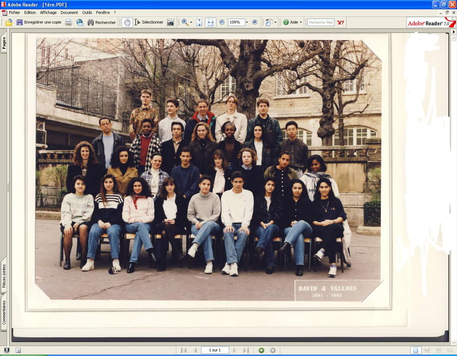Expand the zoom tool dropdown arrow

click(x=191, y=23)
